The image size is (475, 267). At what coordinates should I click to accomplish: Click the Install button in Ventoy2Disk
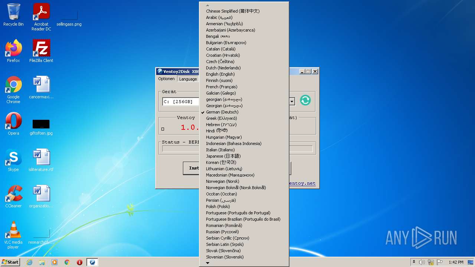[x=191, y=168]
